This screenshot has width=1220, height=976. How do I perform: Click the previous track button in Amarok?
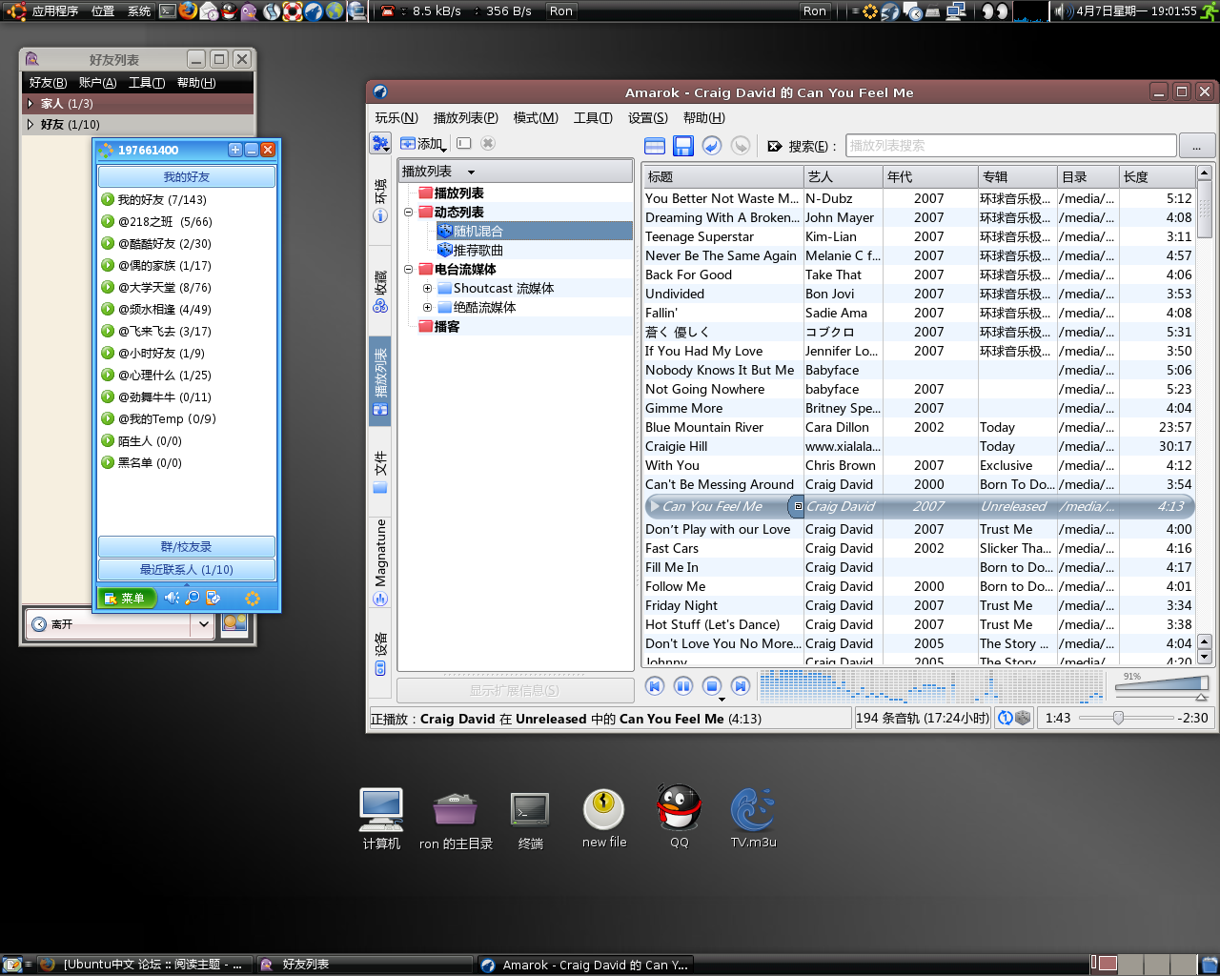coord(655,686)
